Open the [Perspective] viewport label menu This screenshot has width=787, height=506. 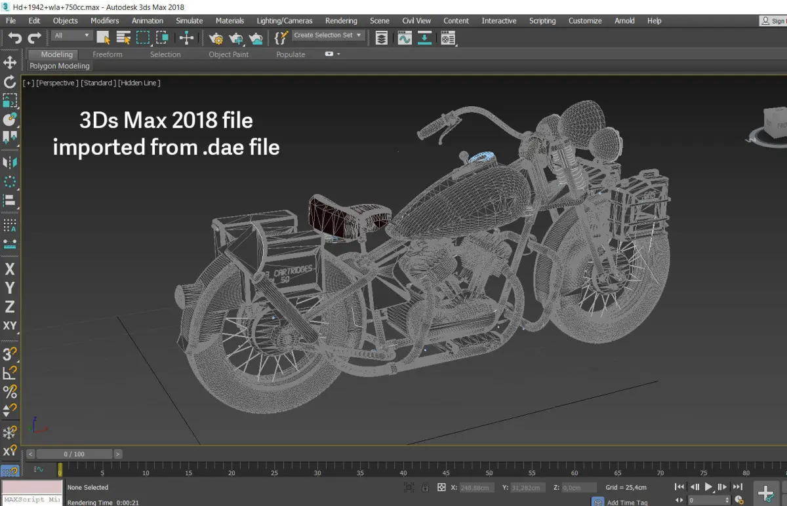[57, 83]
